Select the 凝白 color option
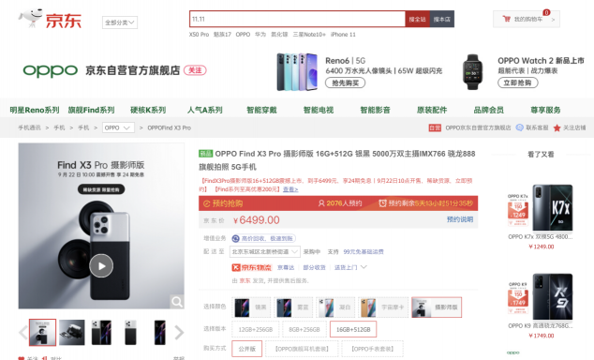The width and height of the screenshot is (594, 360). click(335, 307)
